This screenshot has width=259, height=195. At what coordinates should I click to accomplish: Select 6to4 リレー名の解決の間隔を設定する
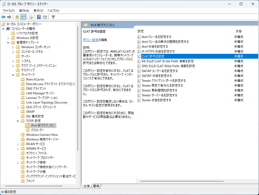click(x=165, y=42)
